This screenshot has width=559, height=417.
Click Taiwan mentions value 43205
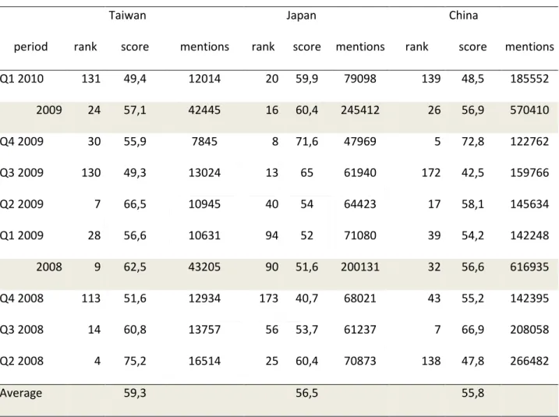pyautogui.click(x=204, y=267)
